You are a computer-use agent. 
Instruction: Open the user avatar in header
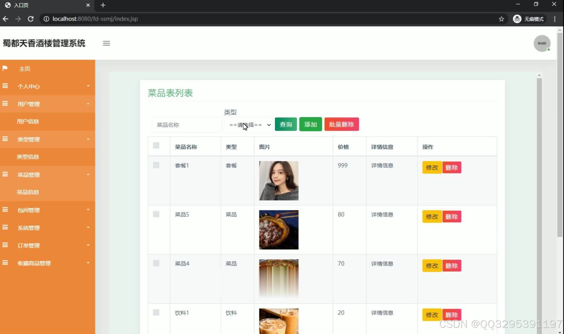[x=542, y=43]
